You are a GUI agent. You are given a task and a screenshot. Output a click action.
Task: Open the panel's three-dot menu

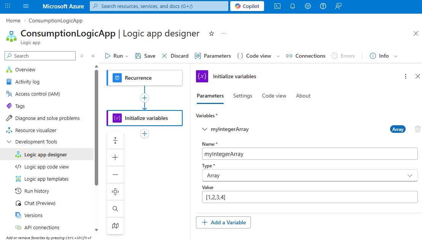pyautogui.click(x=406, y=77)
